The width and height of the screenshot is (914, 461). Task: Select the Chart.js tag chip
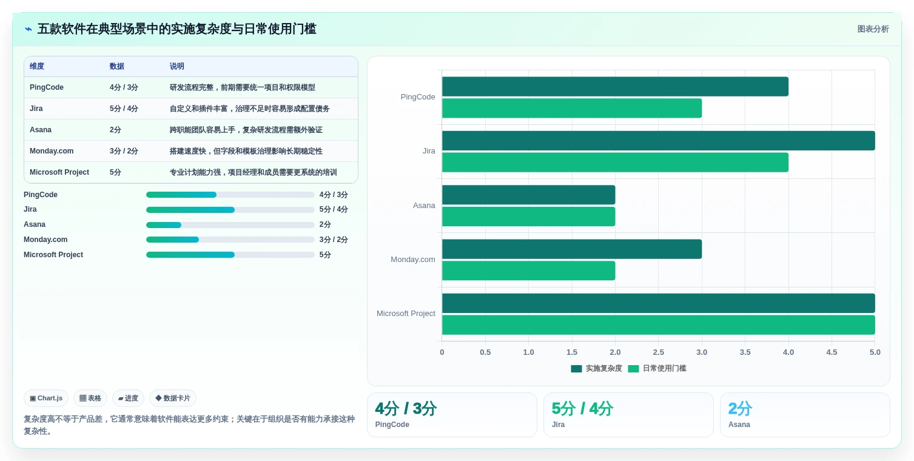point(46,399)
